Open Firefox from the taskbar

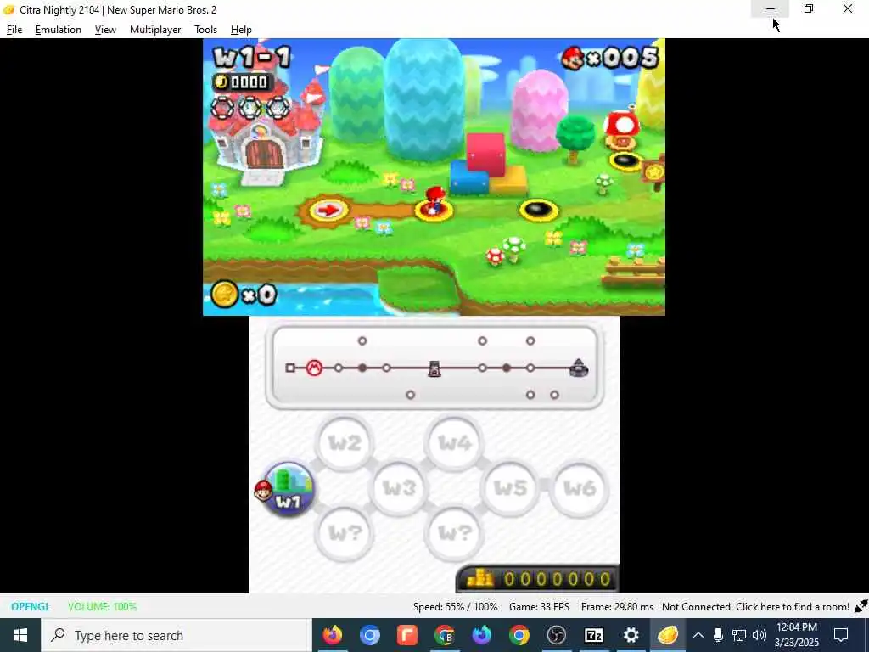pyautogui.click(x=333, y=635)
